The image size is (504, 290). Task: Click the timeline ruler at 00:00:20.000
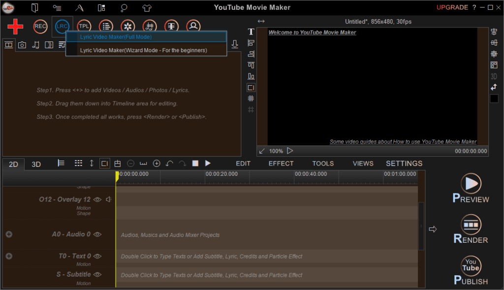221,174
